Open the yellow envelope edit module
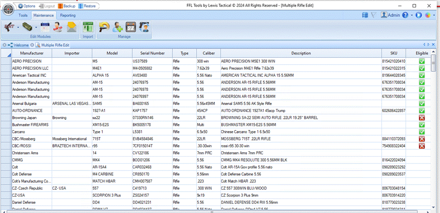The height and width of the screenshot is (213, 440). 71,27
